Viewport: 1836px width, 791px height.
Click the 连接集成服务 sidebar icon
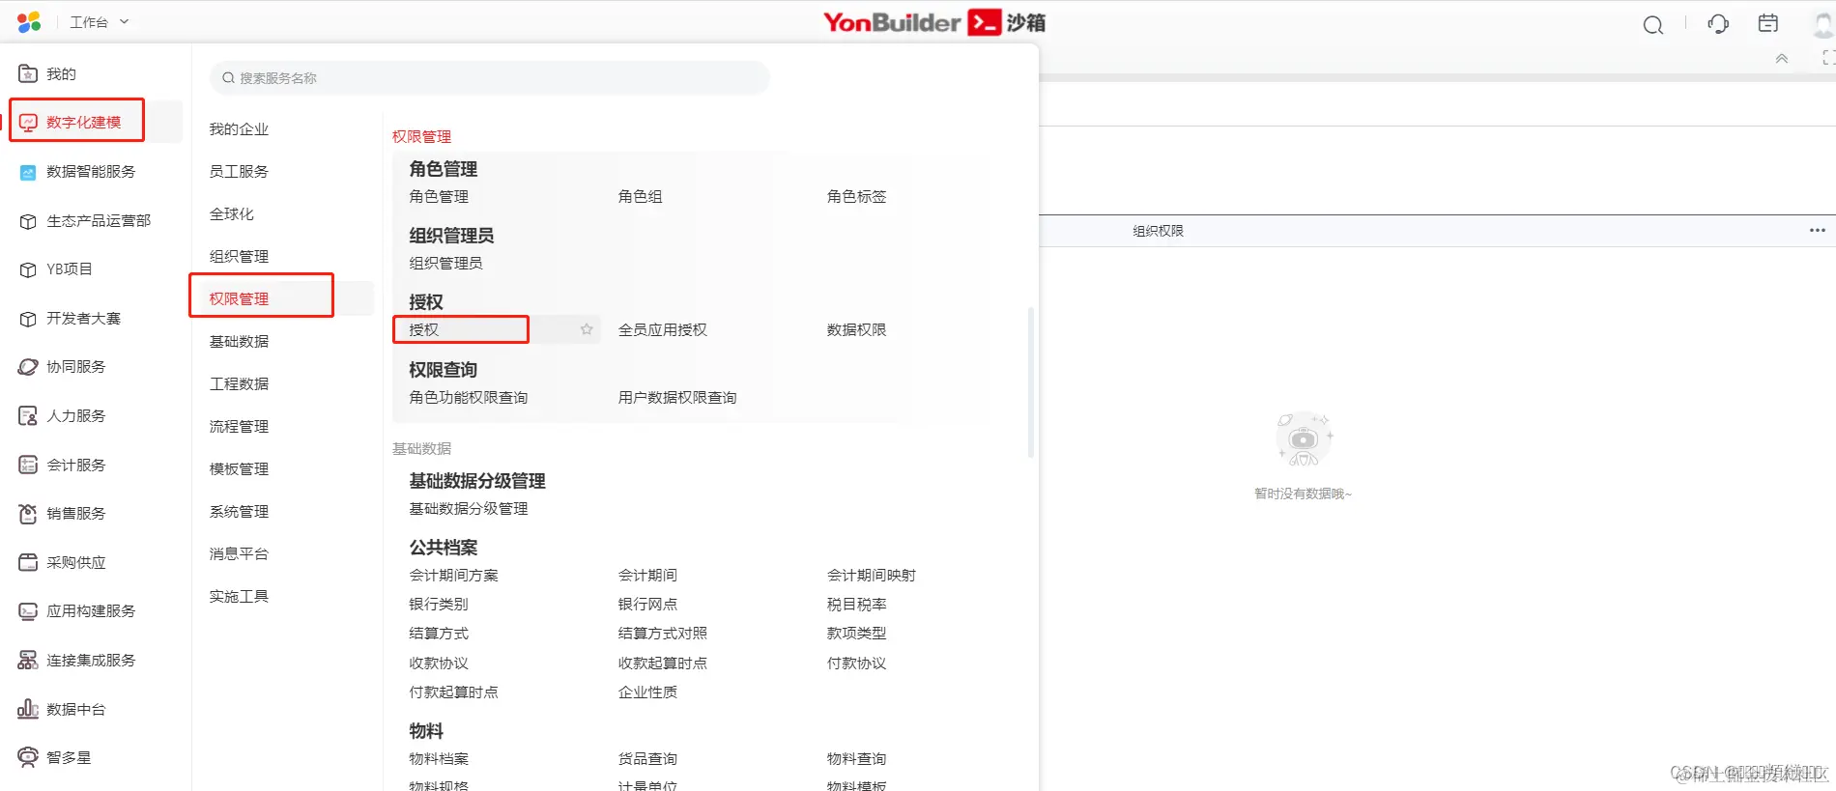[x=28, y=661]
